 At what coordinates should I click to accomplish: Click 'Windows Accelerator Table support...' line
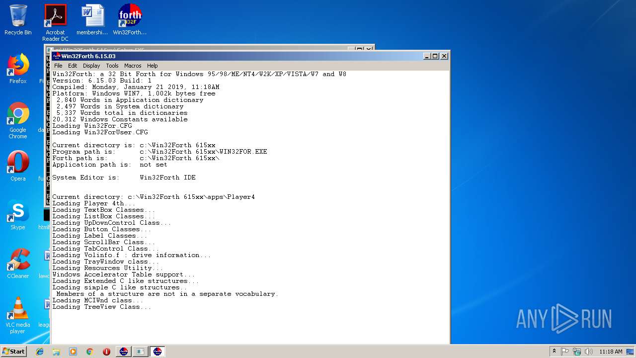tap(124, 274)
